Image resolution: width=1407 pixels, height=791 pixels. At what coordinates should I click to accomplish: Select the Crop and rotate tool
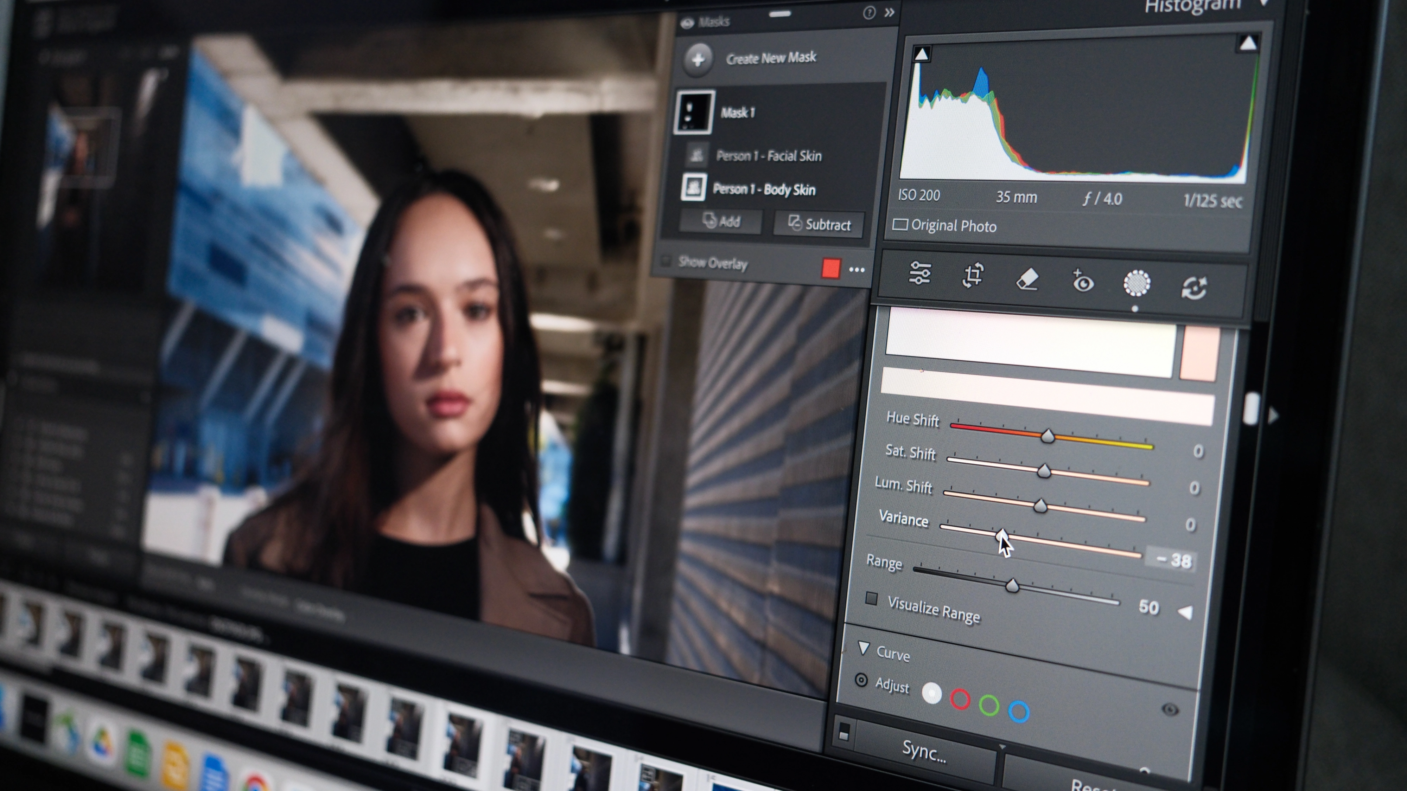pos(973,276)
